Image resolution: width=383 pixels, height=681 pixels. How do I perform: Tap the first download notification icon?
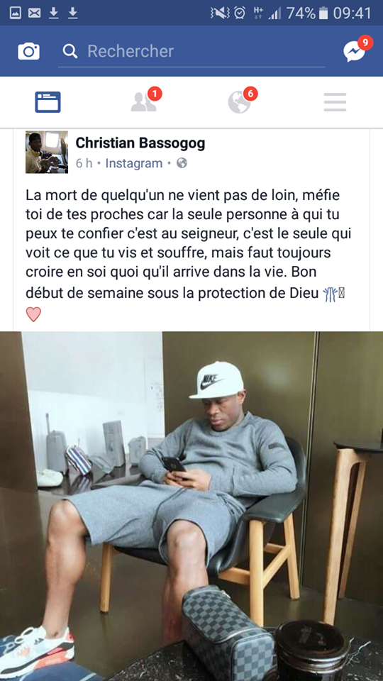click(x=53, y=13)
